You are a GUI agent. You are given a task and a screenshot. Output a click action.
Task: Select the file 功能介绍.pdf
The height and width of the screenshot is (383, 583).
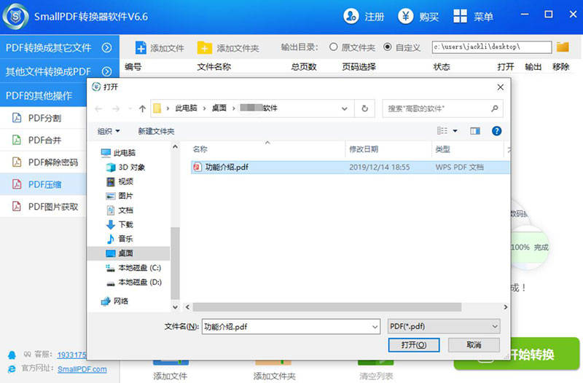pyautogui.click(x=351, y=167)
